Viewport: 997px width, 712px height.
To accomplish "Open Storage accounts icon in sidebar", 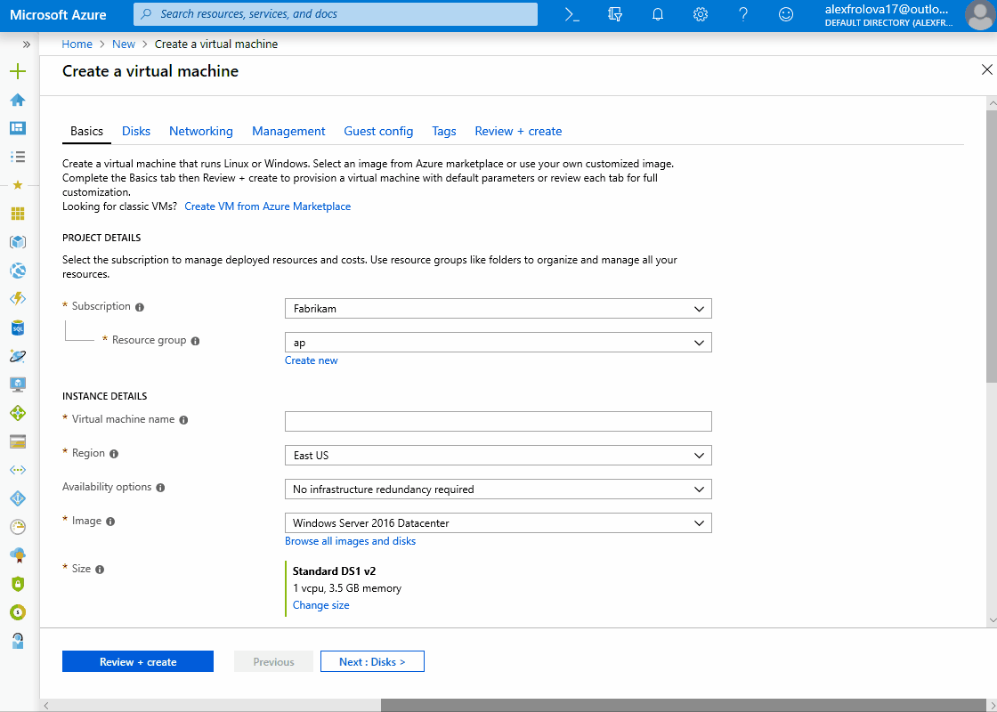I will point(18,441).
